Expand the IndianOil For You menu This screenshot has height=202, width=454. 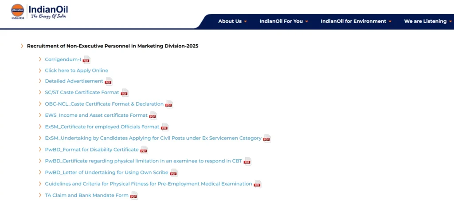click(284, 21)
